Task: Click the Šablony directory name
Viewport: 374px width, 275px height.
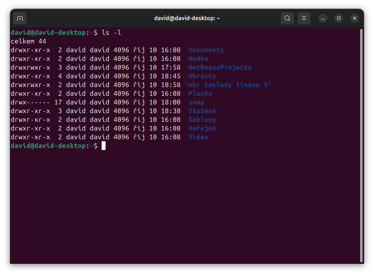Action: (202, 119)
